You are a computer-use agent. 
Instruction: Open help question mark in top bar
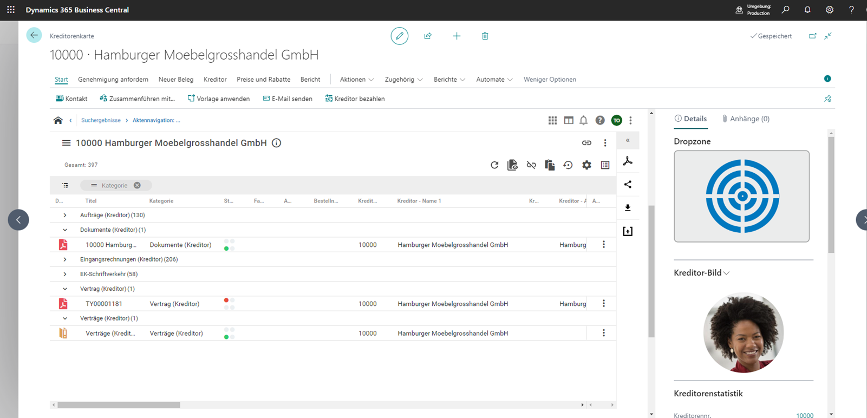tap(851, 10)
